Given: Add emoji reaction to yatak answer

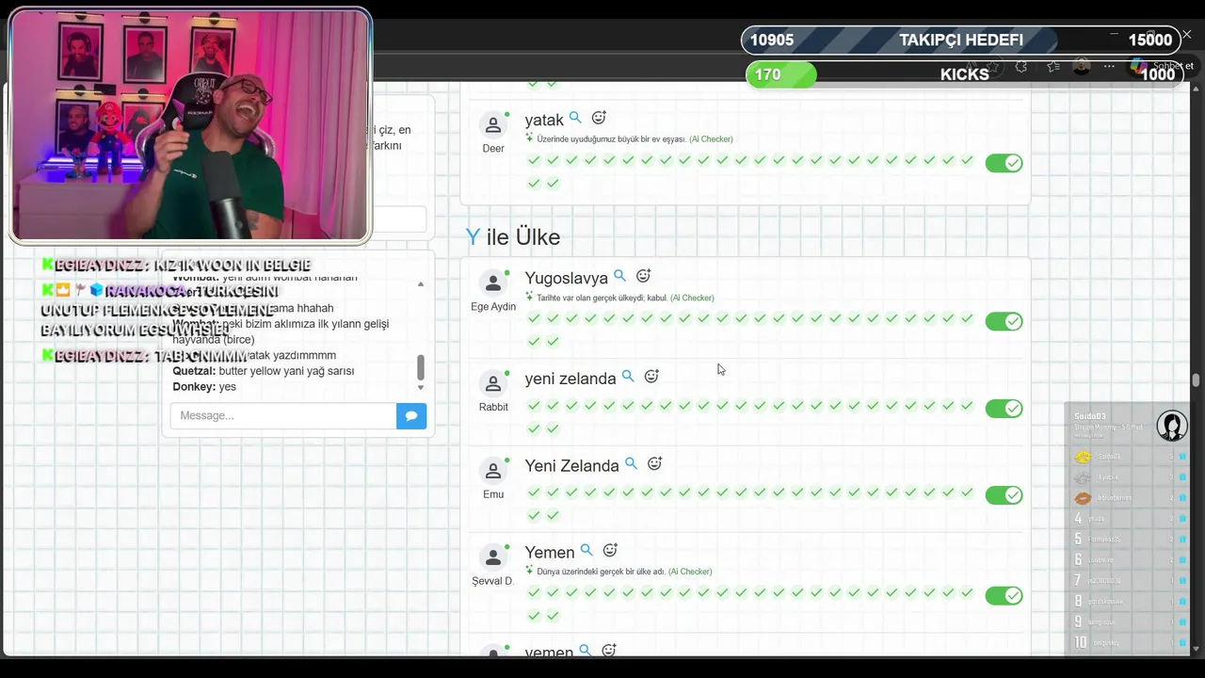Looking at the screenshot, I should coord(599,119).
